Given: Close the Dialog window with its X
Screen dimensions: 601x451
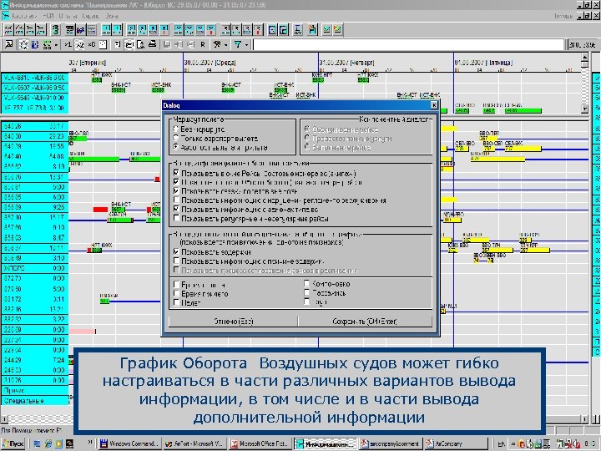Looking at the screenshot, I should pos(434,105).
